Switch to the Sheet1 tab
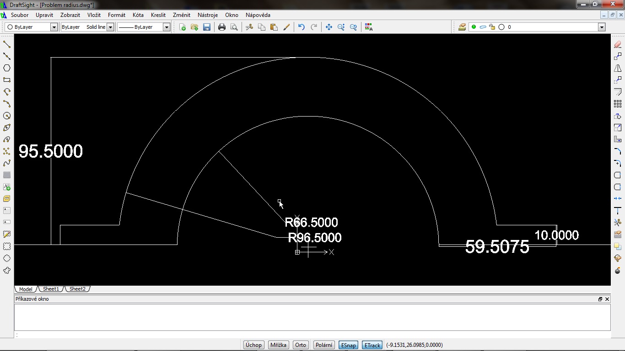 pyautogui.click(x=51, y=289)
